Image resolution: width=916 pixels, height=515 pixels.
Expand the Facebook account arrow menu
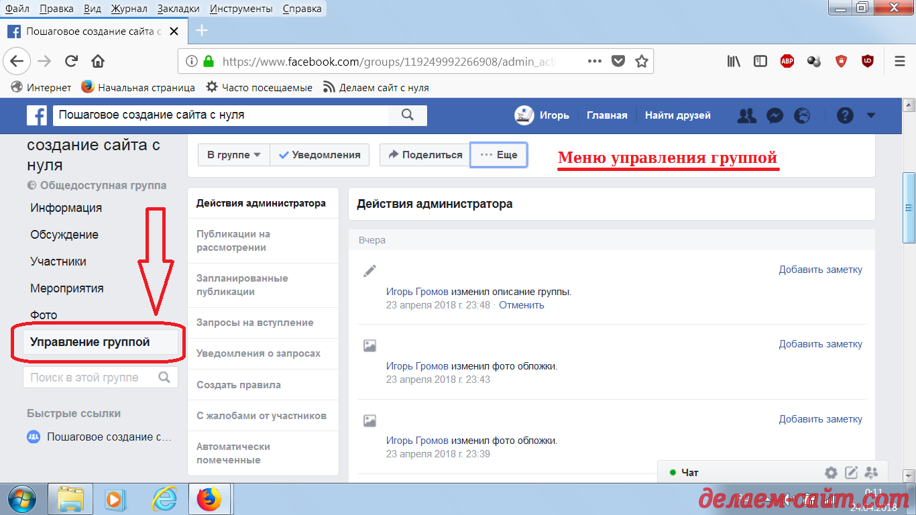pyautogui.click(x=870, y=115)
